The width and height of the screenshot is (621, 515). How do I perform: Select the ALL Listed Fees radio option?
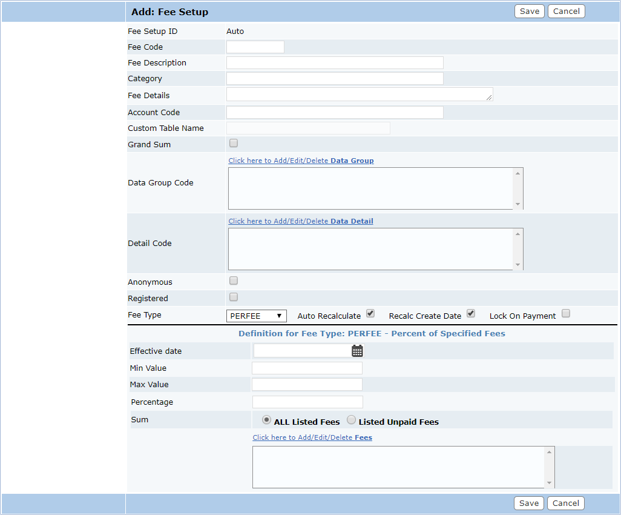(x=266, y=420)
